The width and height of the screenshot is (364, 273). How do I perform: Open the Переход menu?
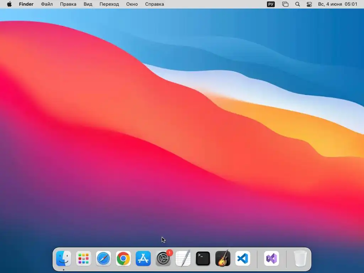(109, 4)
